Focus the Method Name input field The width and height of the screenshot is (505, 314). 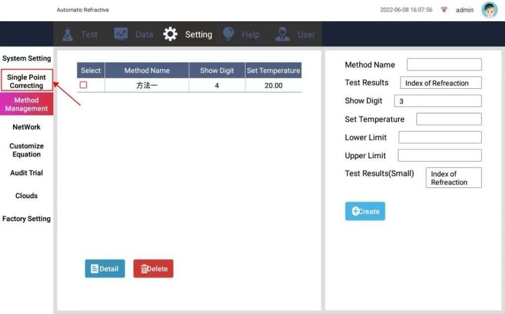(444, 65)
